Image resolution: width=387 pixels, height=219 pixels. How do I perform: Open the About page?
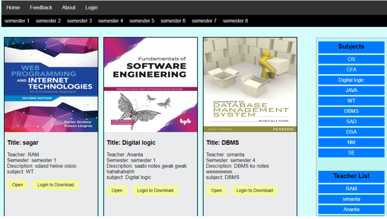[x=69, y=8]
